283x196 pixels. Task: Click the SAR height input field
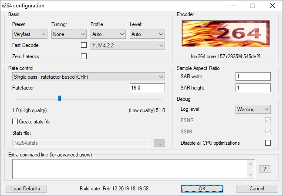point(253,88)
